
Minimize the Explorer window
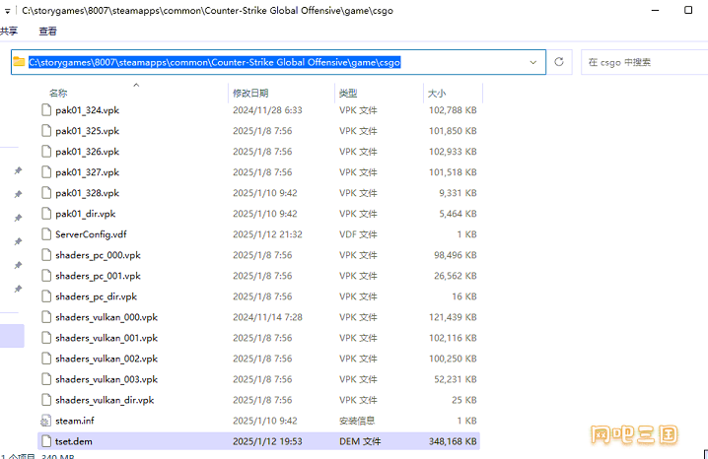pyautogui.click(x=655, y=10)
